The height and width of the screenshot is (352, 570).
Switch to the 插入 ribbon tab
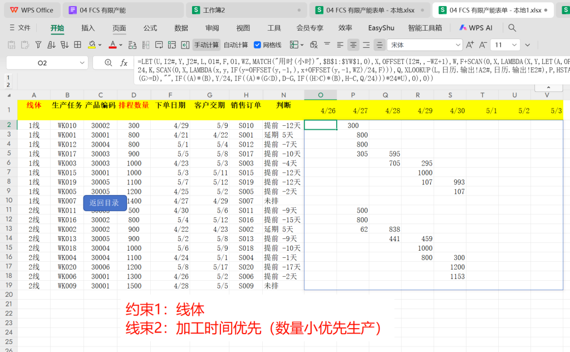[x=88, y=28]
